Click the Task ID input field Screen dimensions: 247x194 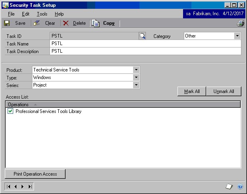94,36
